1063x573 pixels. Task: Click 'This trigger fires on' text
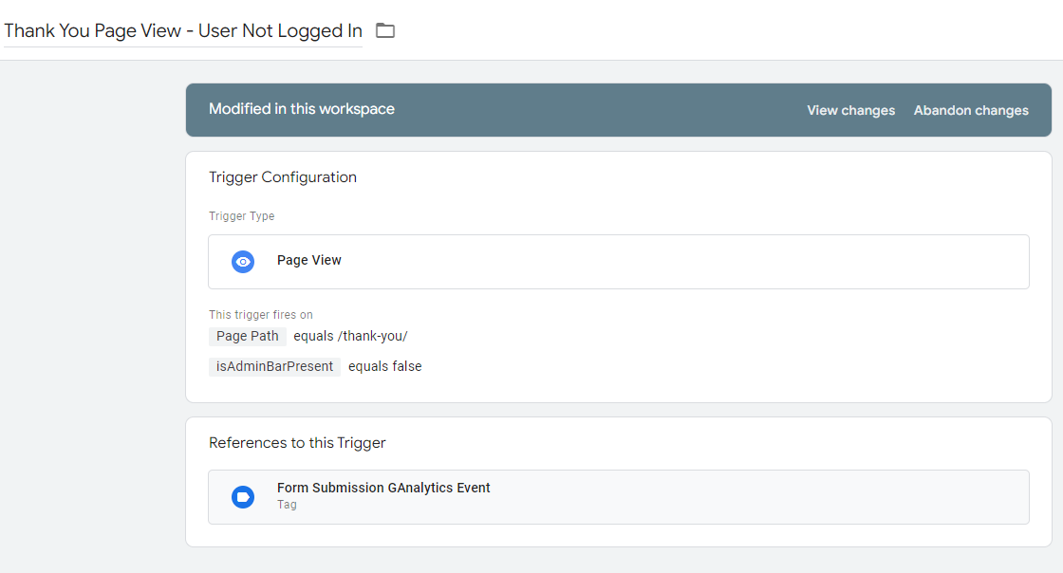pos(260,315)
